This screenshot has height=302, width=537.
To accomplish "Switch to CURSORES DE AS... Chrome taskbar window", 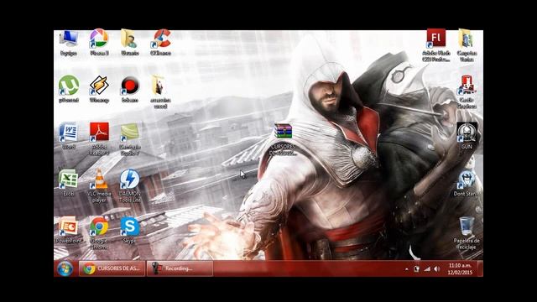I will point(112,268).
